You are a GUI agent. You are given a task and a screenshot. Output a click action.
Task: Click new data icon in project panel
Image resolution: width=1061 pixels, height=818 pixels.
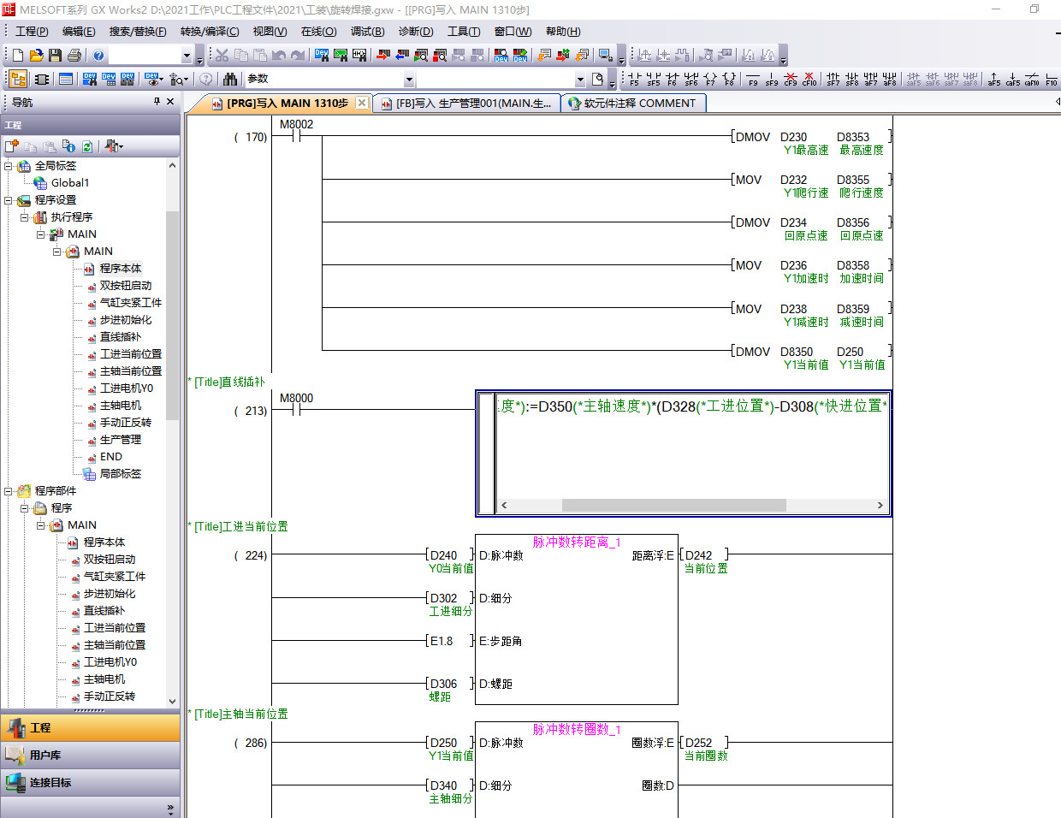(12, 146)
